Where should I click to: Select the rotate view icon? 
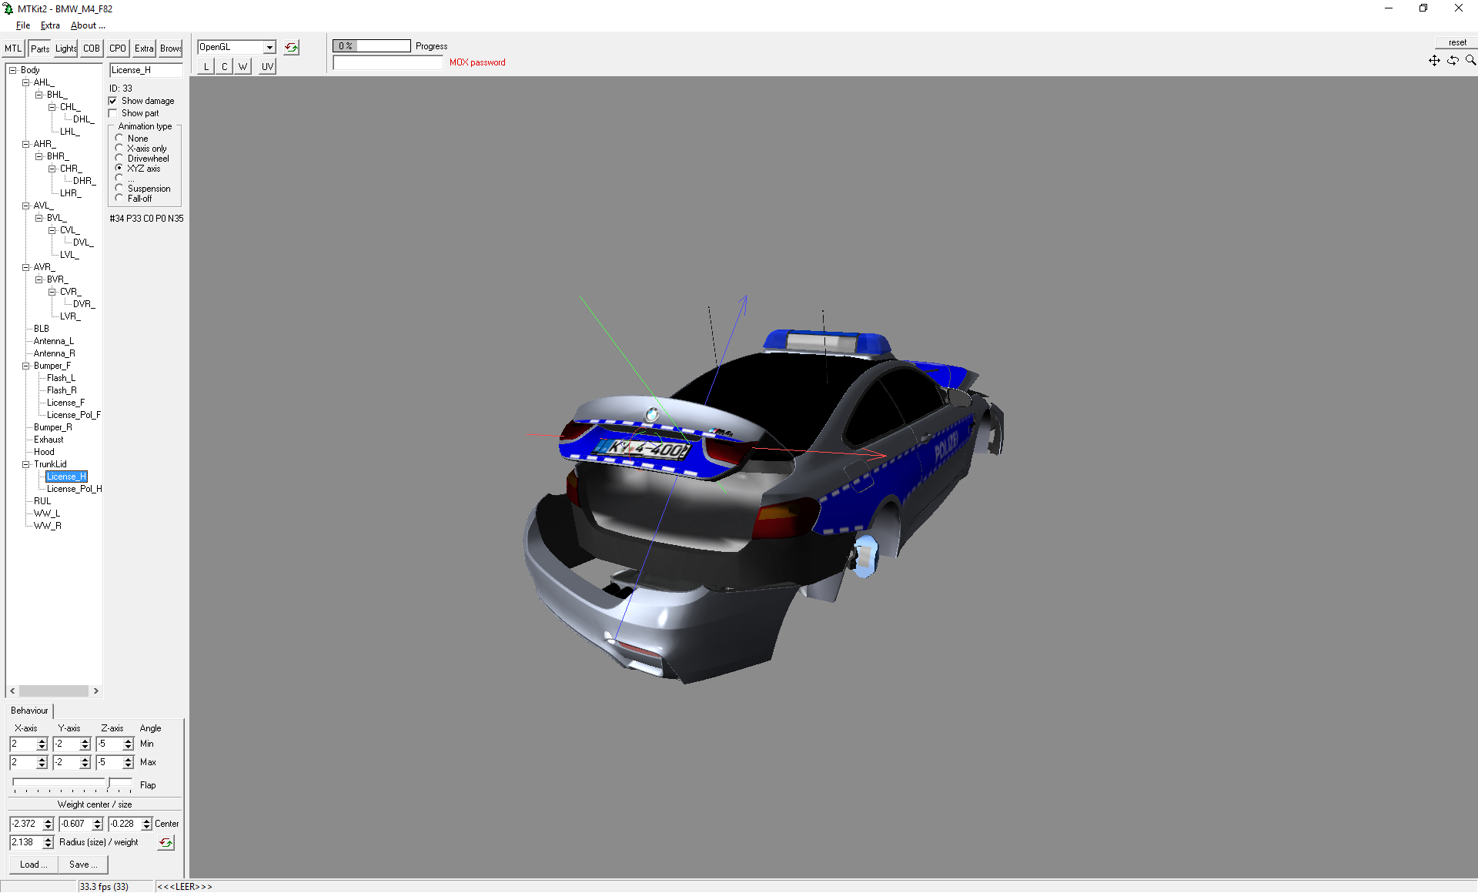[1453, 60]
